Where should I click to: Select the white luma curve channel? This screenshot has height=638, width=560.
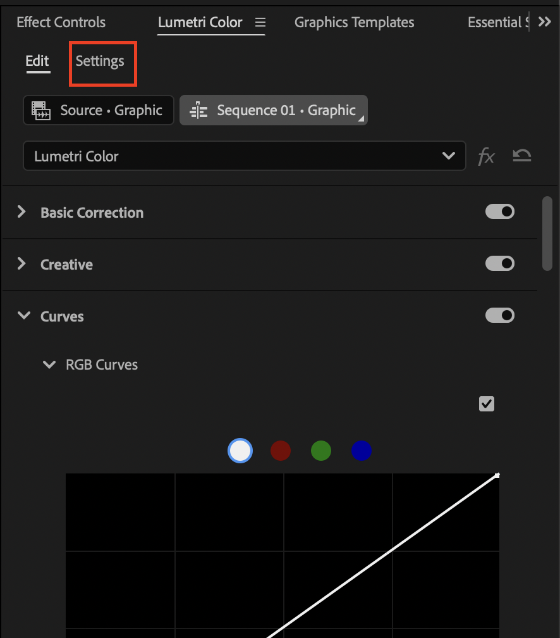[x=240, y=451]
